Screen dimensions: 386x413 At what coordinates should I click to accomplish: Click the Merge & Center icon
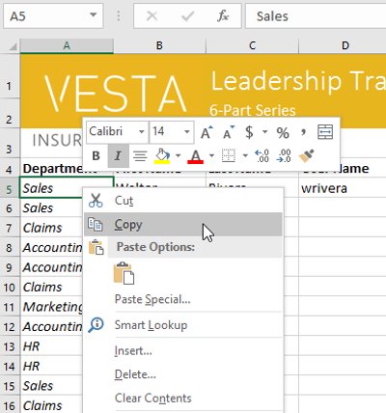[325, 132]
